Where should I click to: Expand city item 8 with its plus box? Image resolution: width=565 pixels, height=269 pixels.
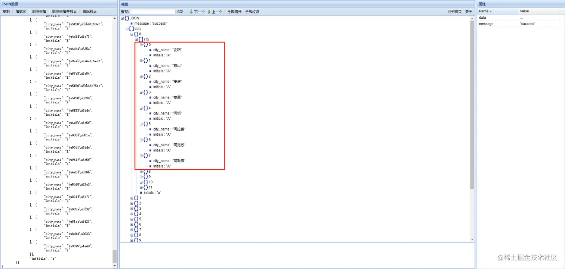(x=141, y=172)
